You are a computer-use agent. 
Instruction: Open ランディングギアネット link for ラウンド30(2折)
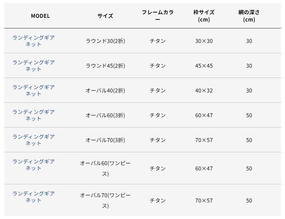coord(33,41)
